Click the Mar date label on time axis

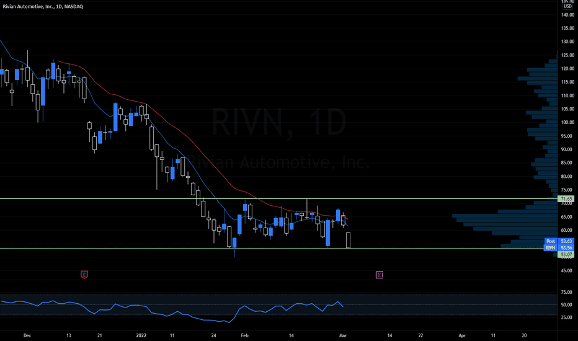(343, 335)
